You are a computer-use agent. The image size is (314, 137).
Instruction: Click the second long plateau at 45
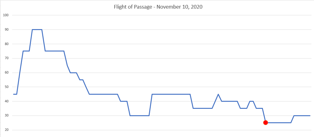[171, 94]
